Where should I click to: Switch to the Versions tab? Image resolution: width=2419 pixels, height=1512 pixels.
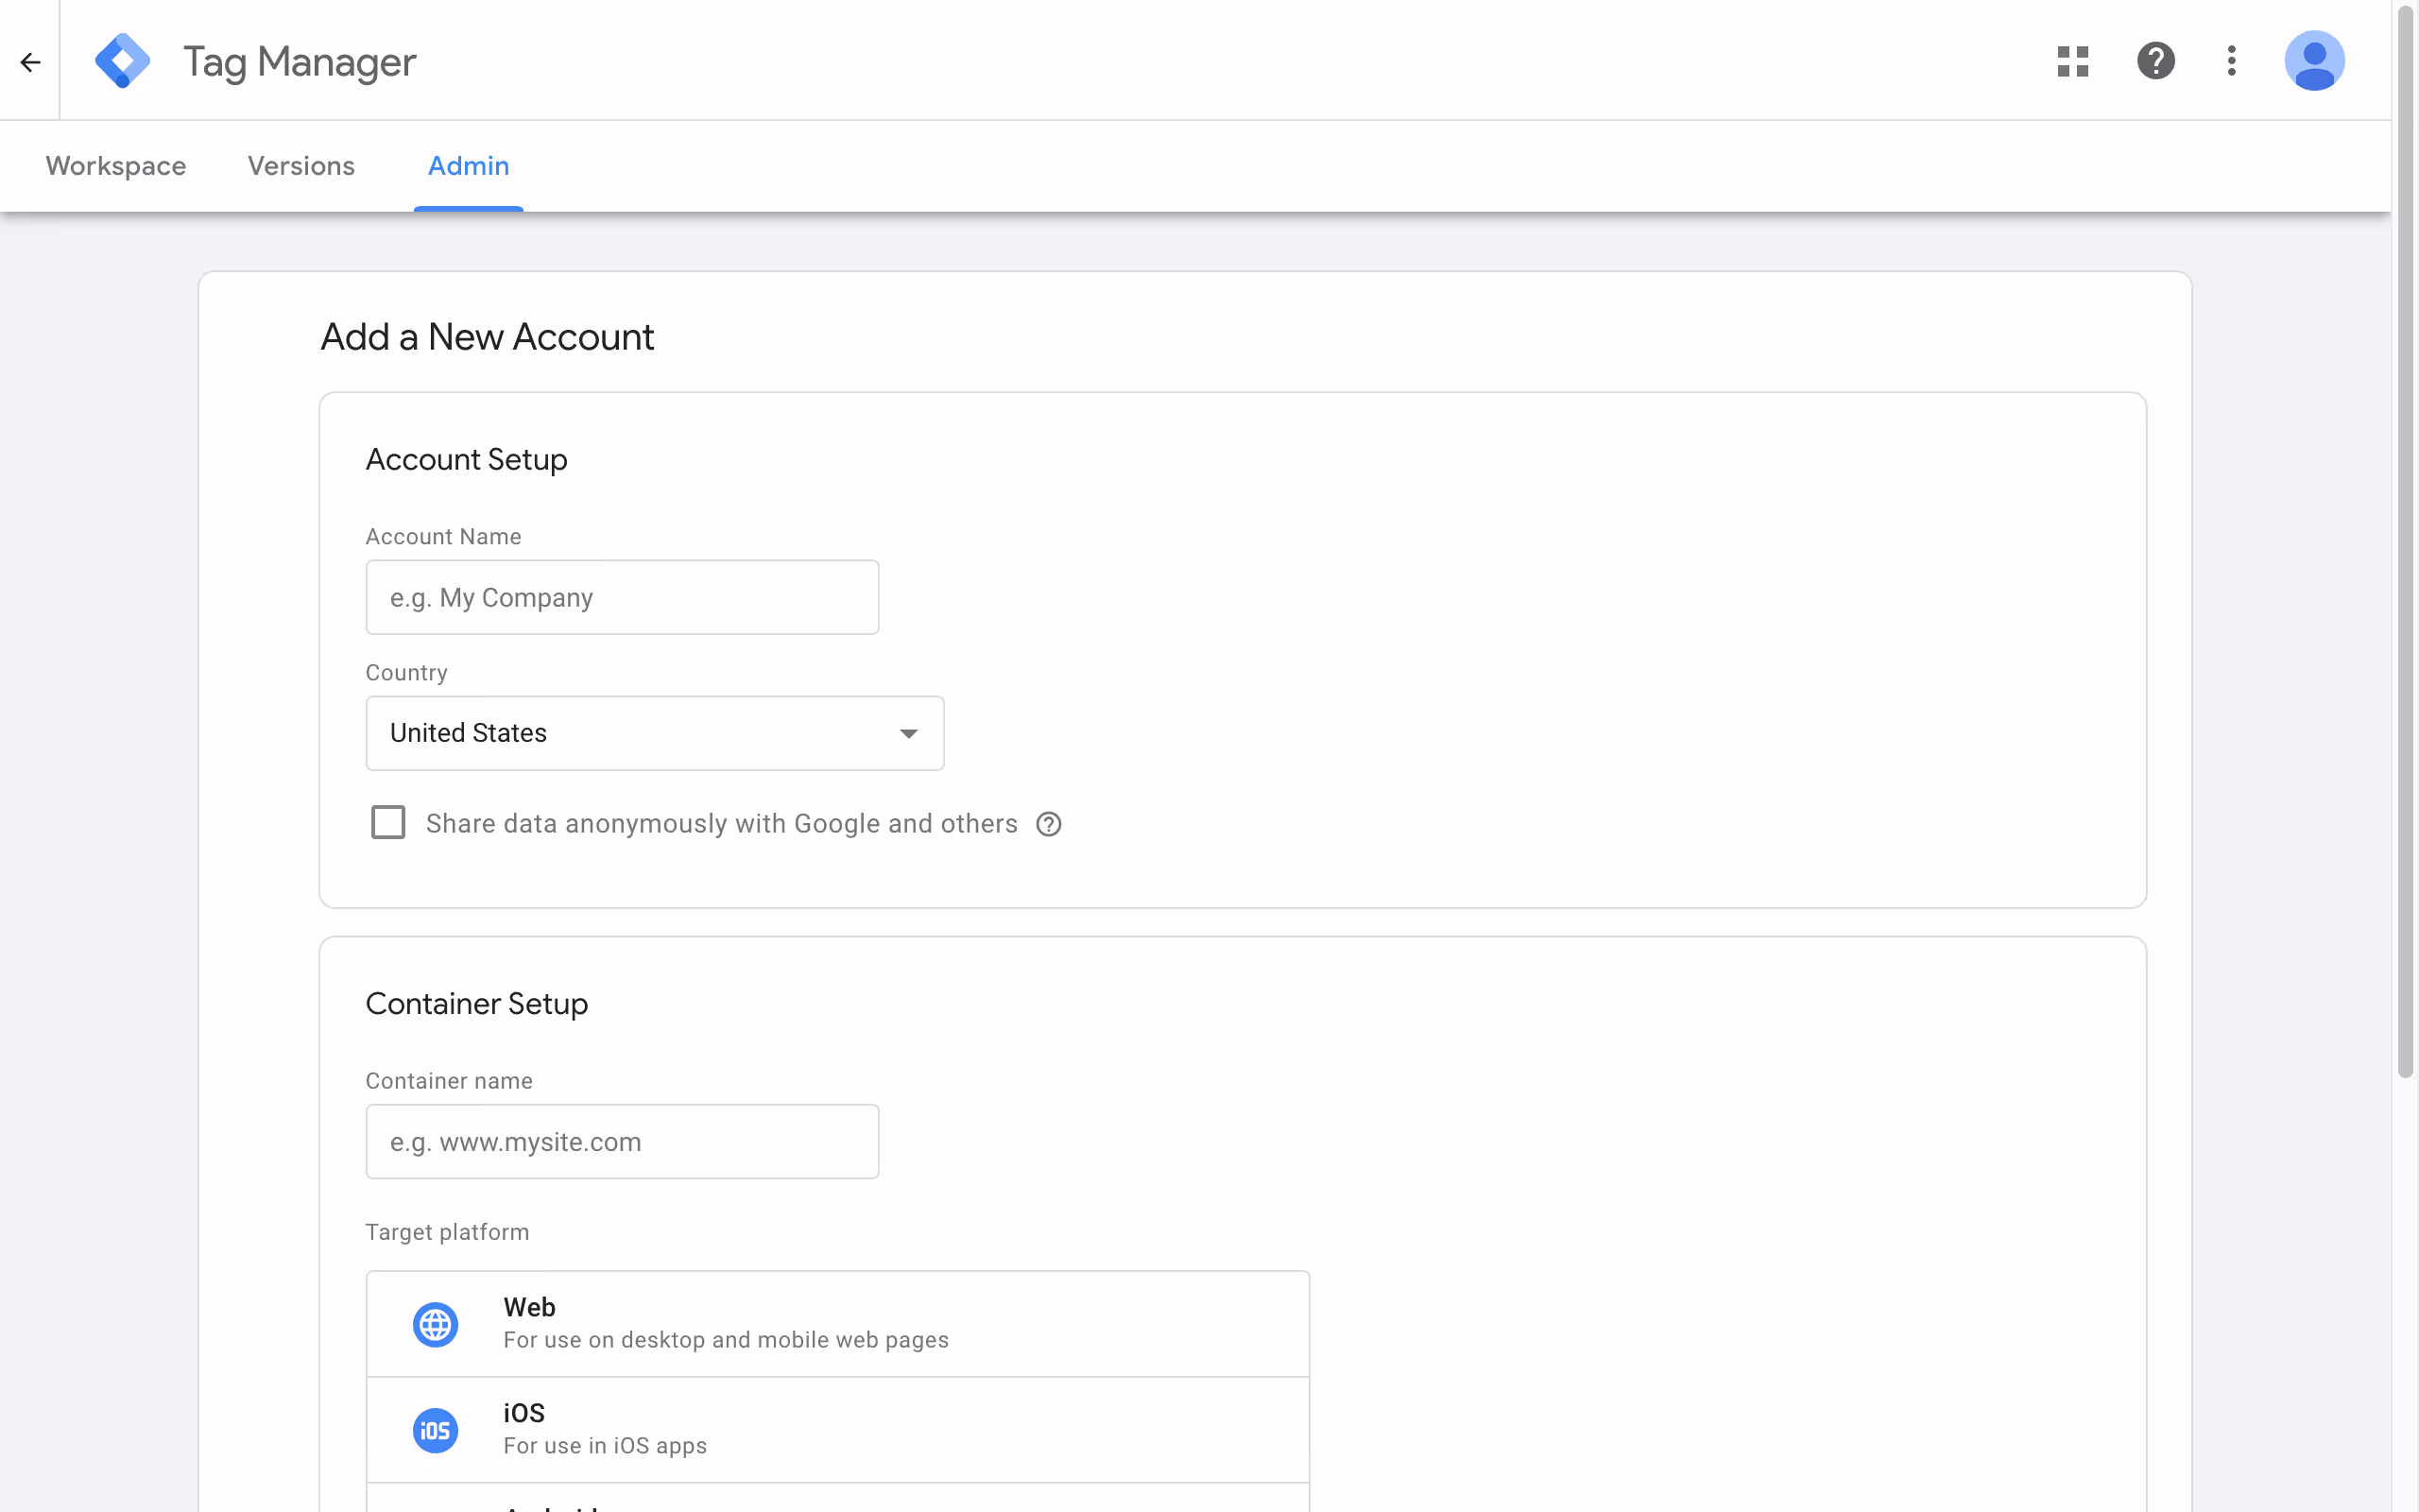(x=300, y=166)
